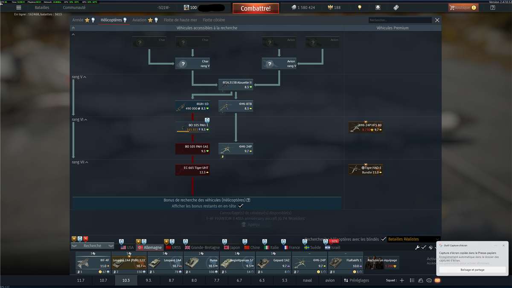Toggle 'Afficher les bonus restants en en-tête' checkbox
The height and width of the screenshot is (288, 512).
pos(241,206)
